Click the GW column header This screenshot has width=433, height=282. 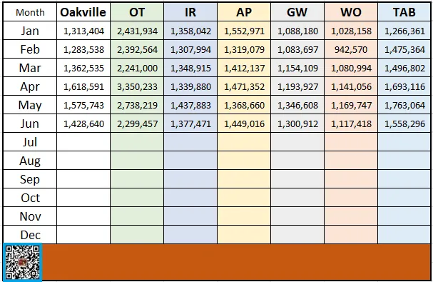[297, 12]
